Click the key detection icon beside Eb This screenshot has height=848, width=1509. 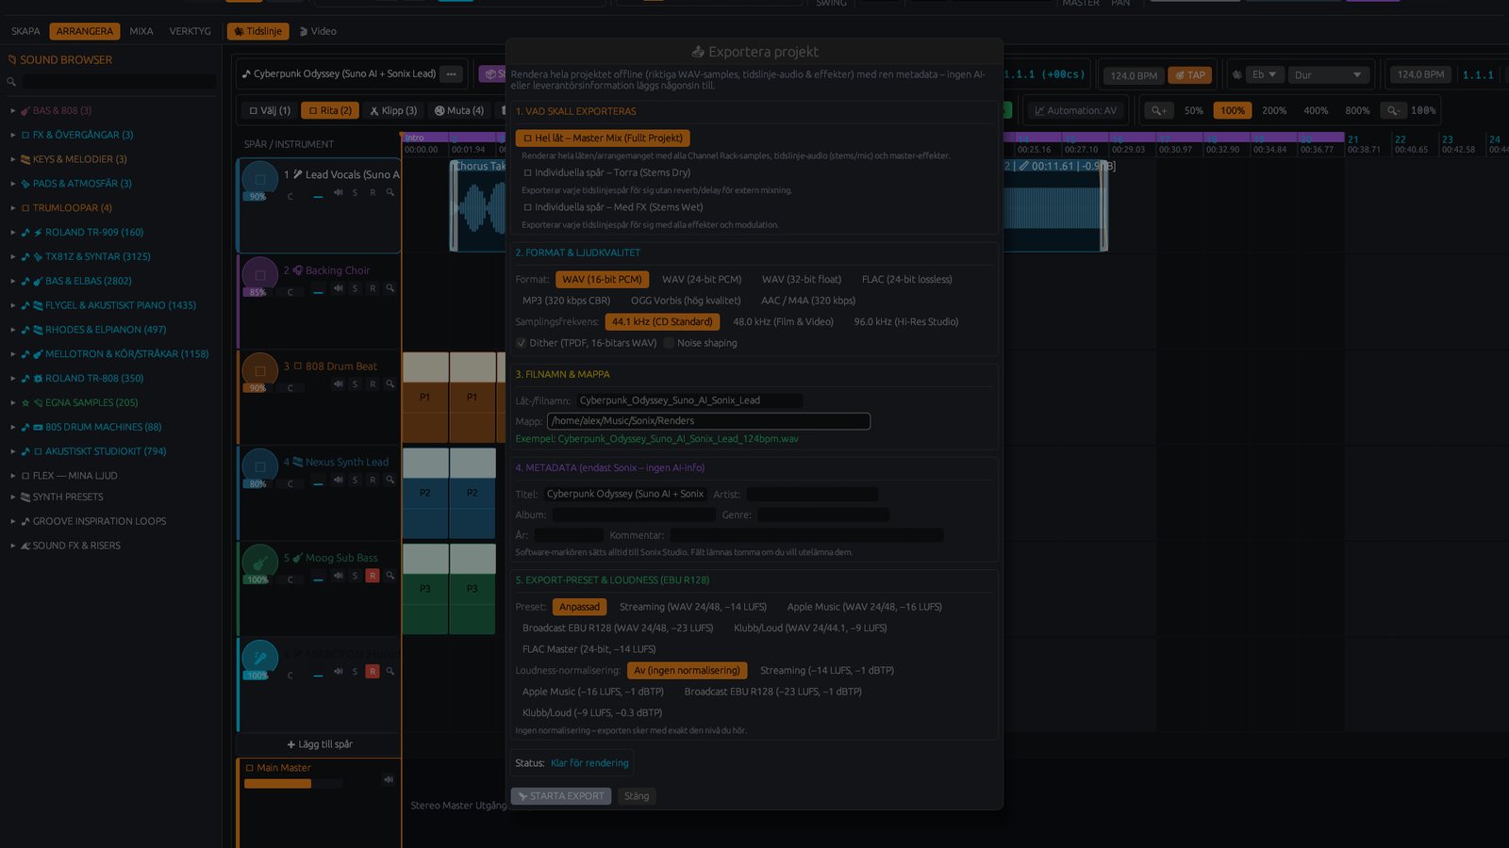point(1237,74)
